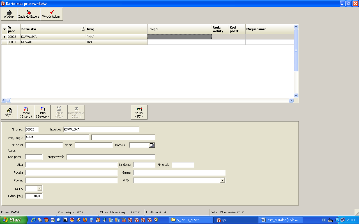Click the disabled Zapisz (F2) button
The width and height of the screenshot is (359, 224).
tap(59, 112)
